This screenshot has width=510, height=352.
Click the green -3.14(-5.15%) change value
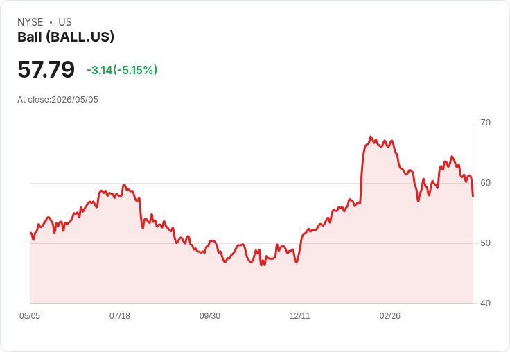coord(122,70)
